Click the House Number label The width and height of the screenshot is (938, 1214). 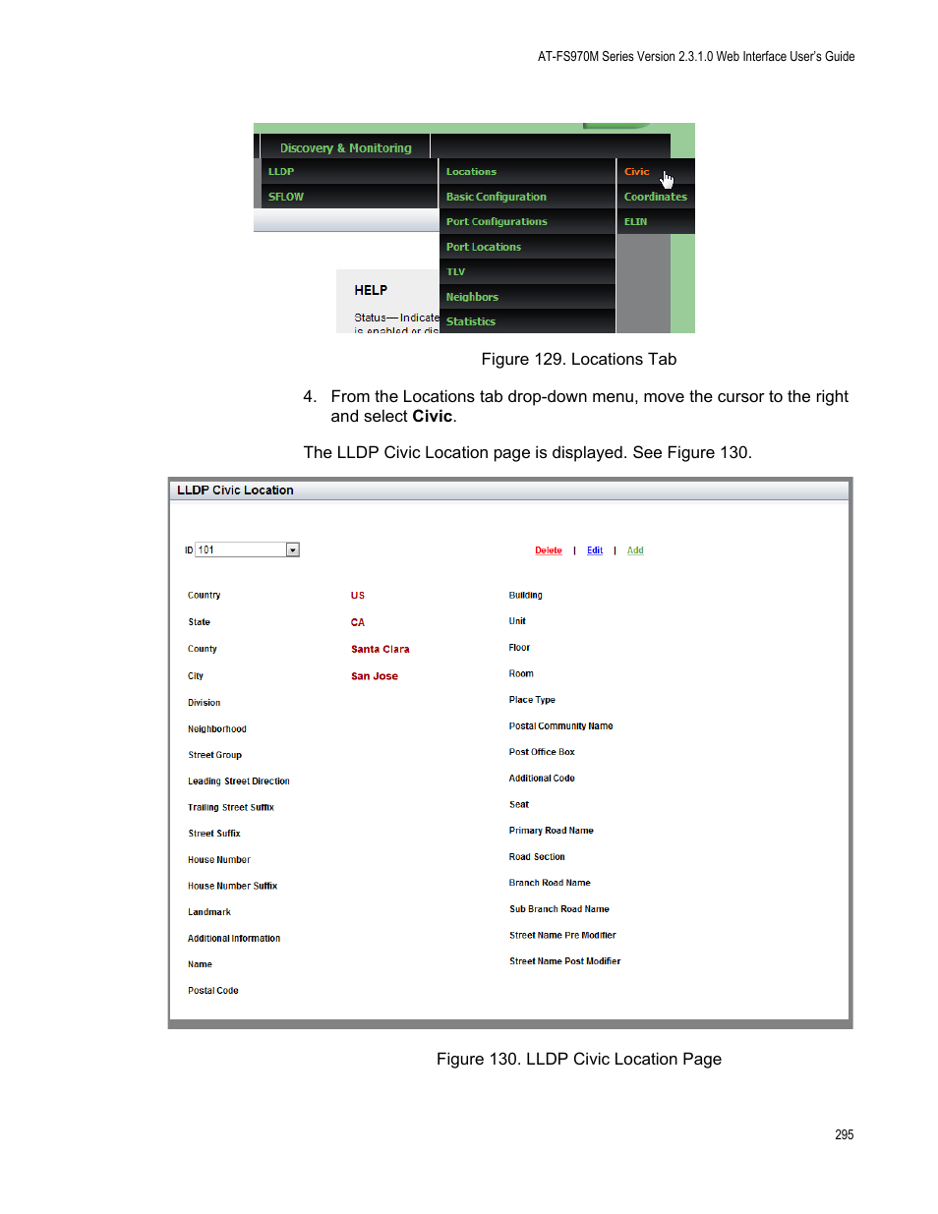(x=219, y=860)
